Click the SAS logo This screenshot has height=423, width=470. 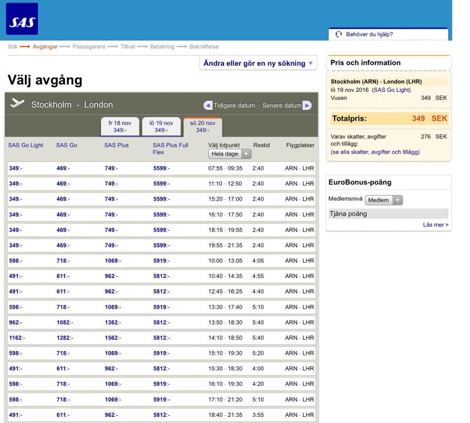click(x=22, y=19)
